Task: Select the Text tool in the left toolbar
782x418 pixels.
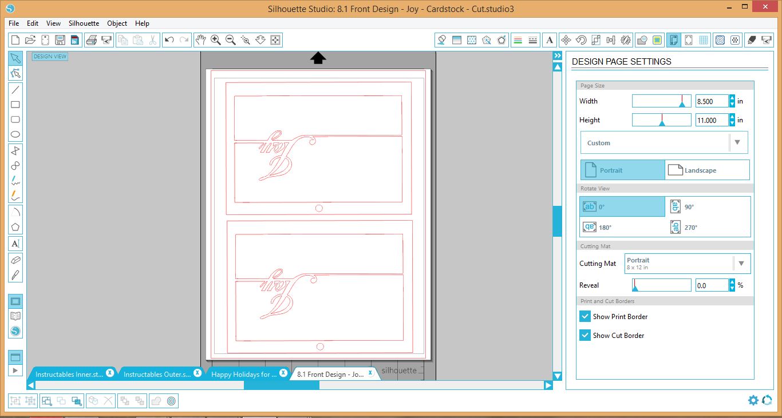Action: 15,243
